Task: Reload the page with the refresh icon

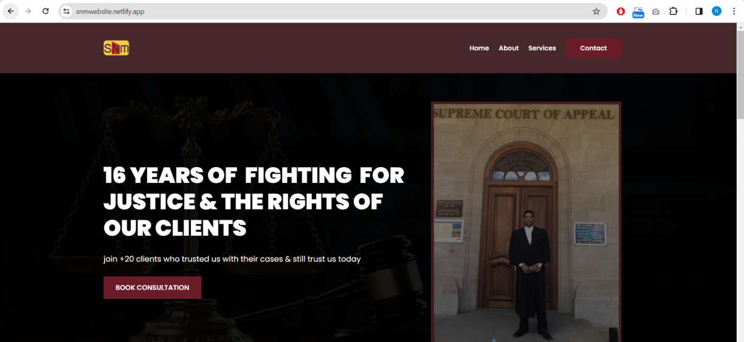Action: (46, 11)
